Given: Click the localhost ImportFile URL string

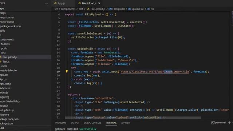Looking at the screenshot, I should tap(155, 72).
